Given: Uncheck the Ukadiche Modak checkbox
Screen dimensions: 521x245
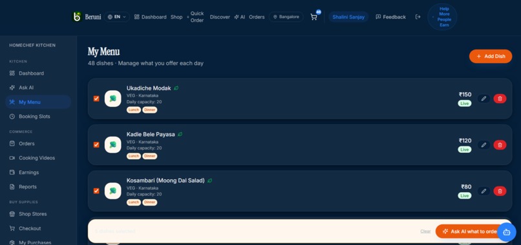Looking at the screenshot, I should (96, 99).
